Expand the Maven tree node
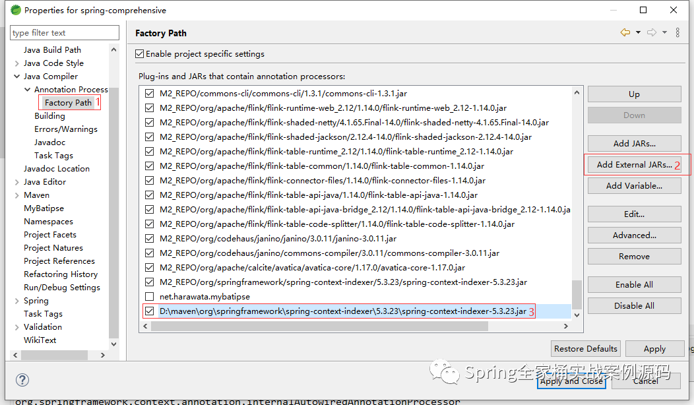This screenshot has height=405, width=694. (x=16, y=195)
